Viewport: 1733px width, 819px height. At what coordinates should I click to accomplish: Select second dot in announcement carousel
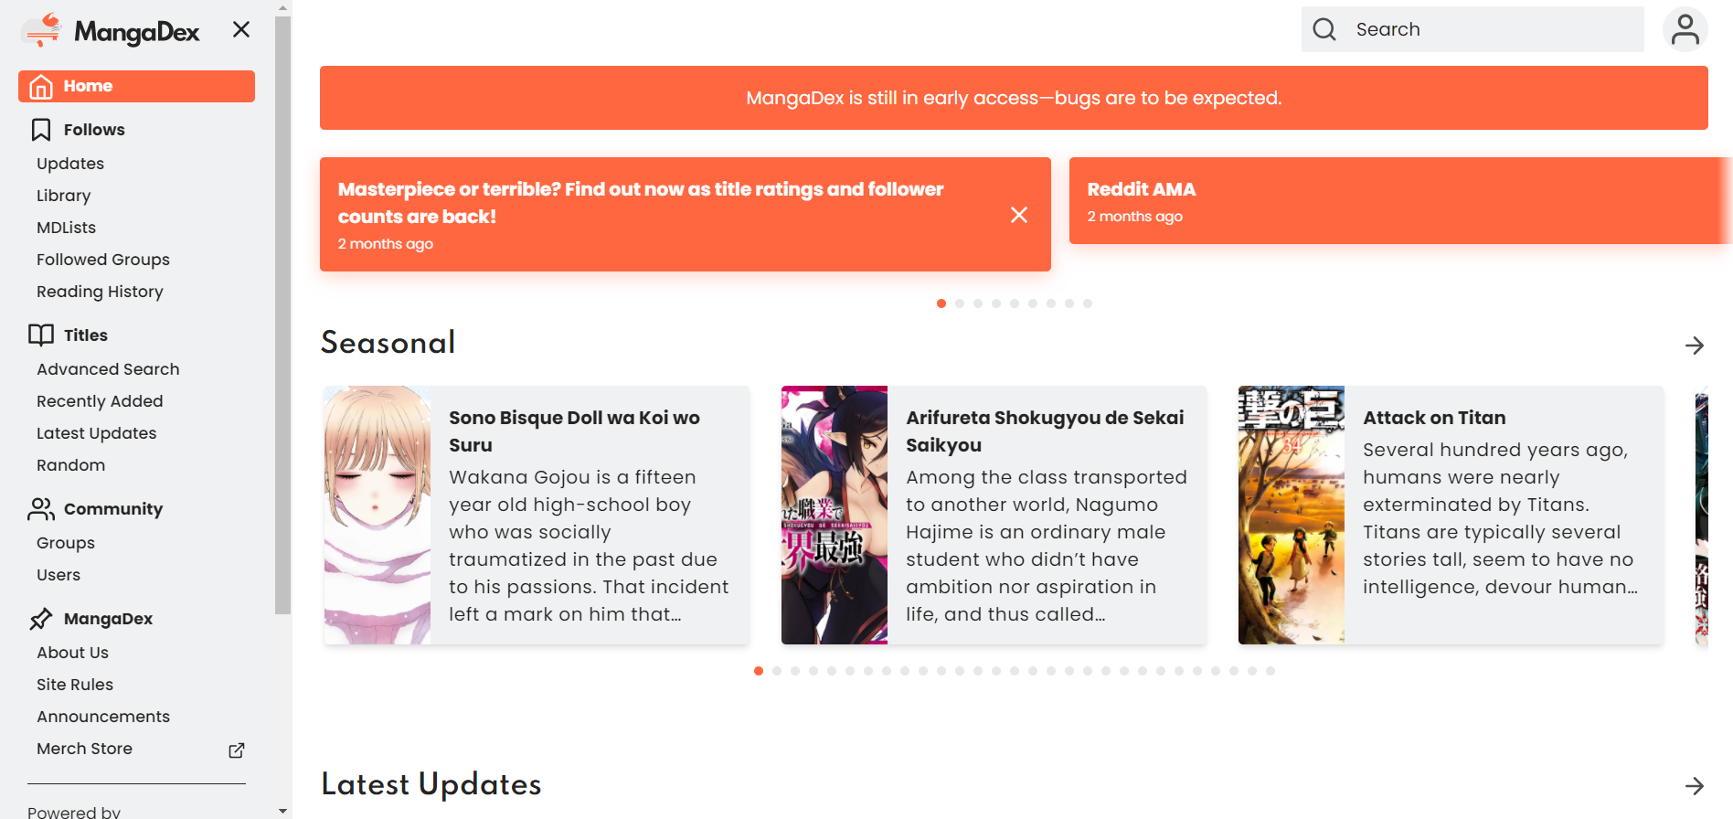(x=960, y=303)
